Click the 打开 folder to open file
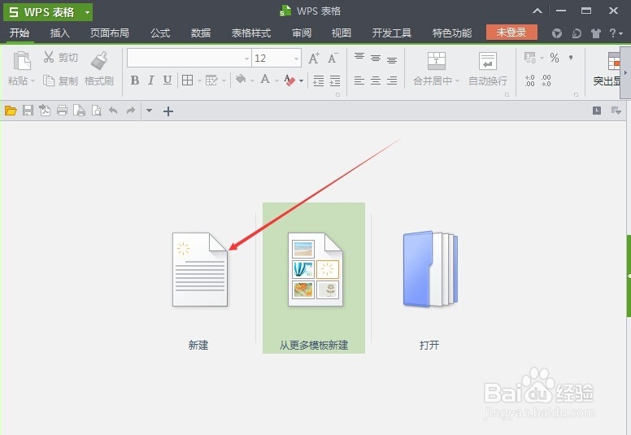The height and width of the screenshot is (435, 631). (430, 269)
